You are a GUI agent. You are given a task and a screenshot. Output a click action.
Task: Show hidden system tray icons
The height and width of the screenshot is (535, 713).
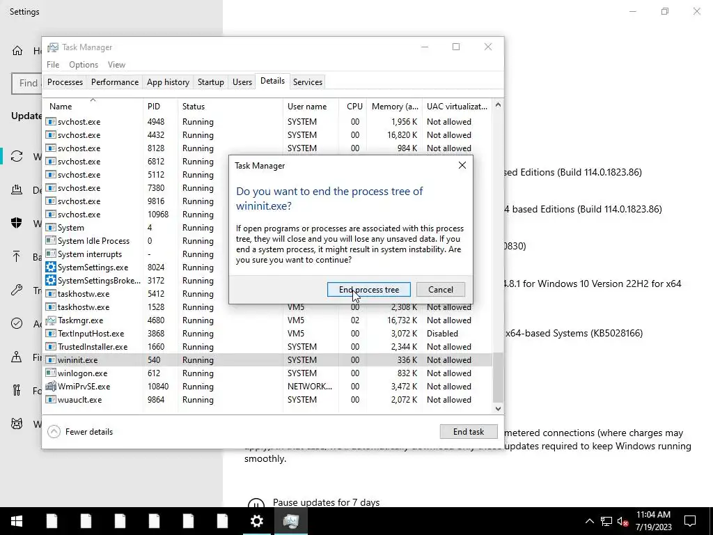pos(589,521)
